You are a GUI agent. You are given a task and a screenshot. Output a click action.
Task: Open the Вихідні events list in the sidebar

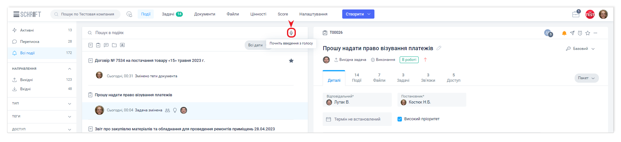point(27,80)
